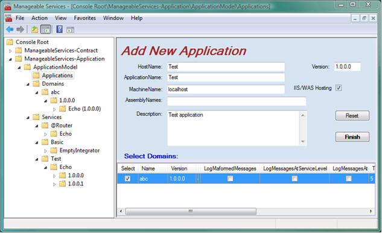This screenshot has width=382, height=233.
Task: Click the Domains folder icon
Action: tap(36, 83)
